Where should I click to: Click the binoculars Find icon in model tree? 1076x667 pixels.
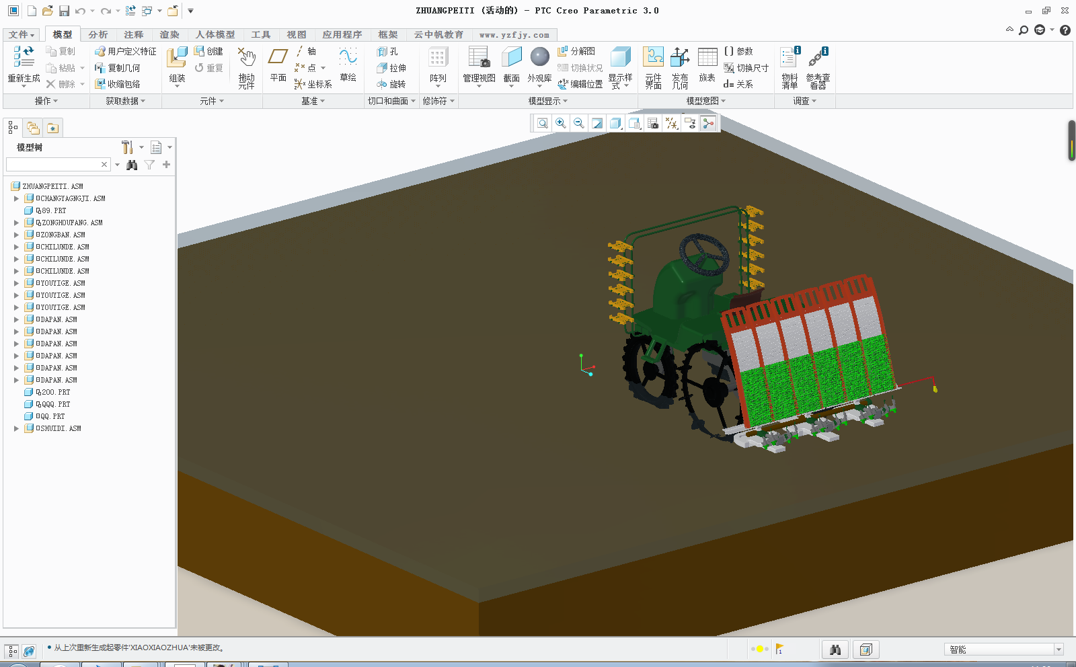132,165
